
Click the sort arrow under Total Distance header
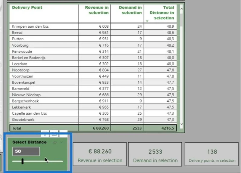[147, 21]
